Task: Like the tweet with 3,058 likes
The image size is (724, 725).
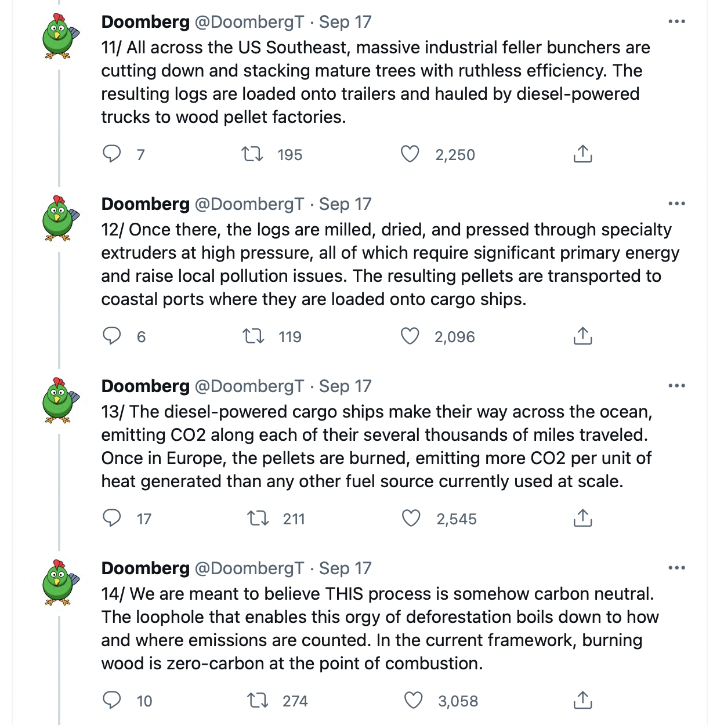Action: point(413,701)
